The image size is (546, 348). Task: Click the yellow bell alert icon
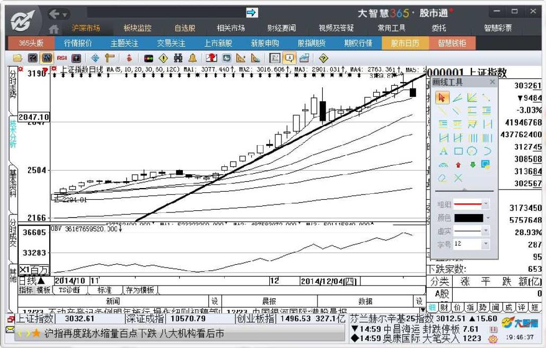[192, 58]
